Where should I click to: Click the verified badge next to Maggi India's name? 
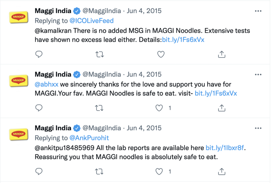coord(77,11)
